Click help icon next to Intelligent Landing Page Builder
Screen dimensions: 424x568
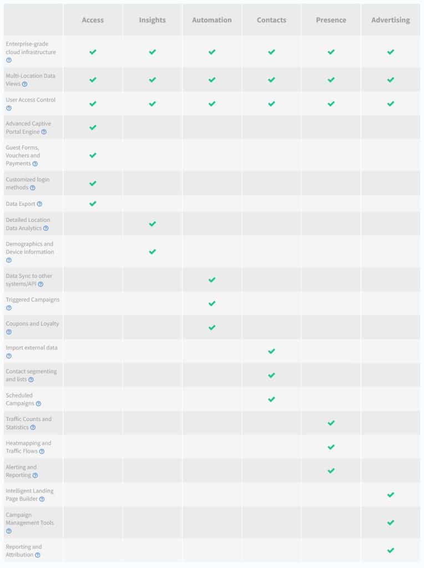(42, 499)
